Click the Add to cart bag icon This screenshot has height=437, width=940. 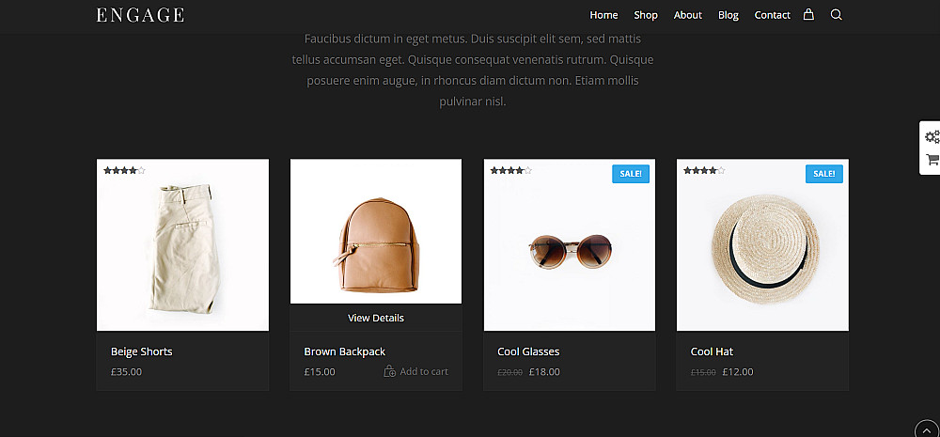coord(389,371)
